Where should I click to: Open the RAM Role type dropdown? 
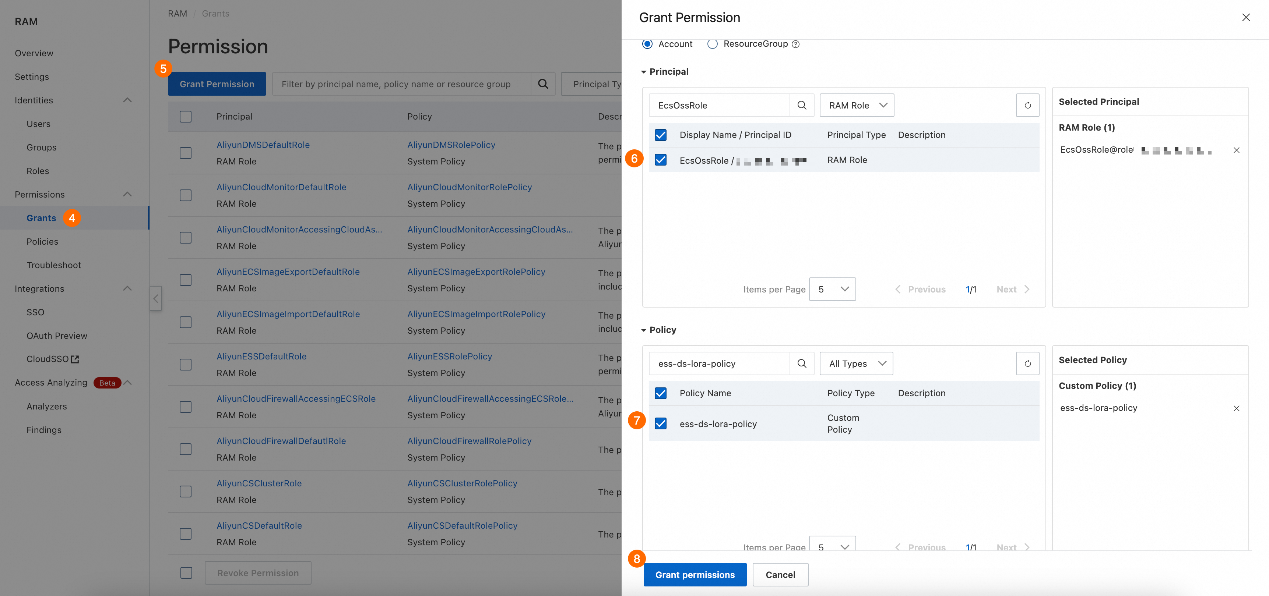tap(857, 105)
